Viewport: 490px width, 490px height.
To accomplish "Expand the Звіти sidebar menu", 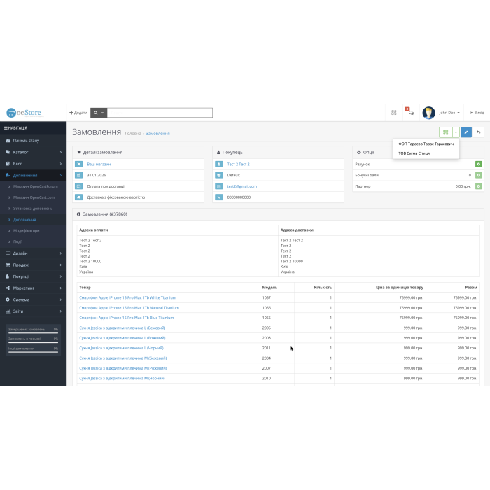I will tap(33, 311).
